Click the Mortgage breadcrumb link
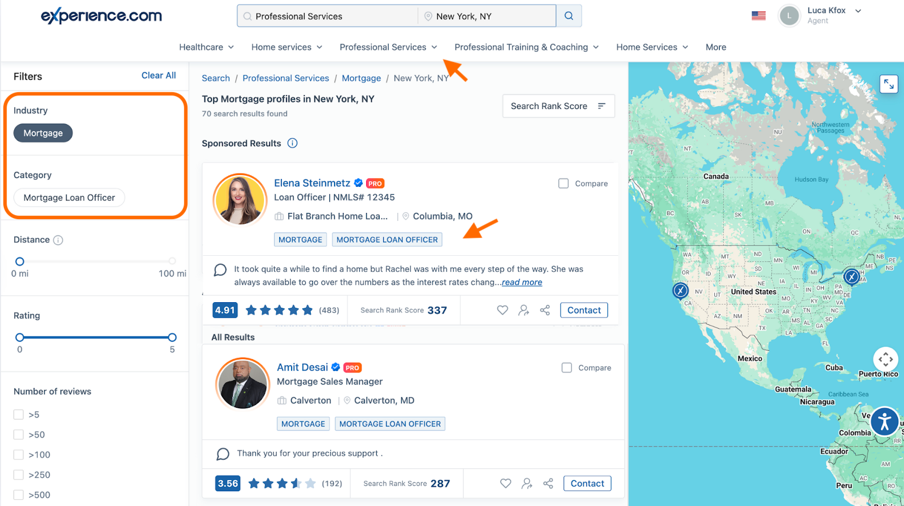 [x=361, y=78]
